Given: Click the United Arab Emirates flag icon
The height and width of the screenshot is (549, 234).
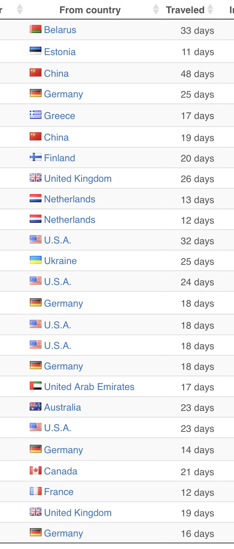Looking at the screenshot, I should (36, 386).
